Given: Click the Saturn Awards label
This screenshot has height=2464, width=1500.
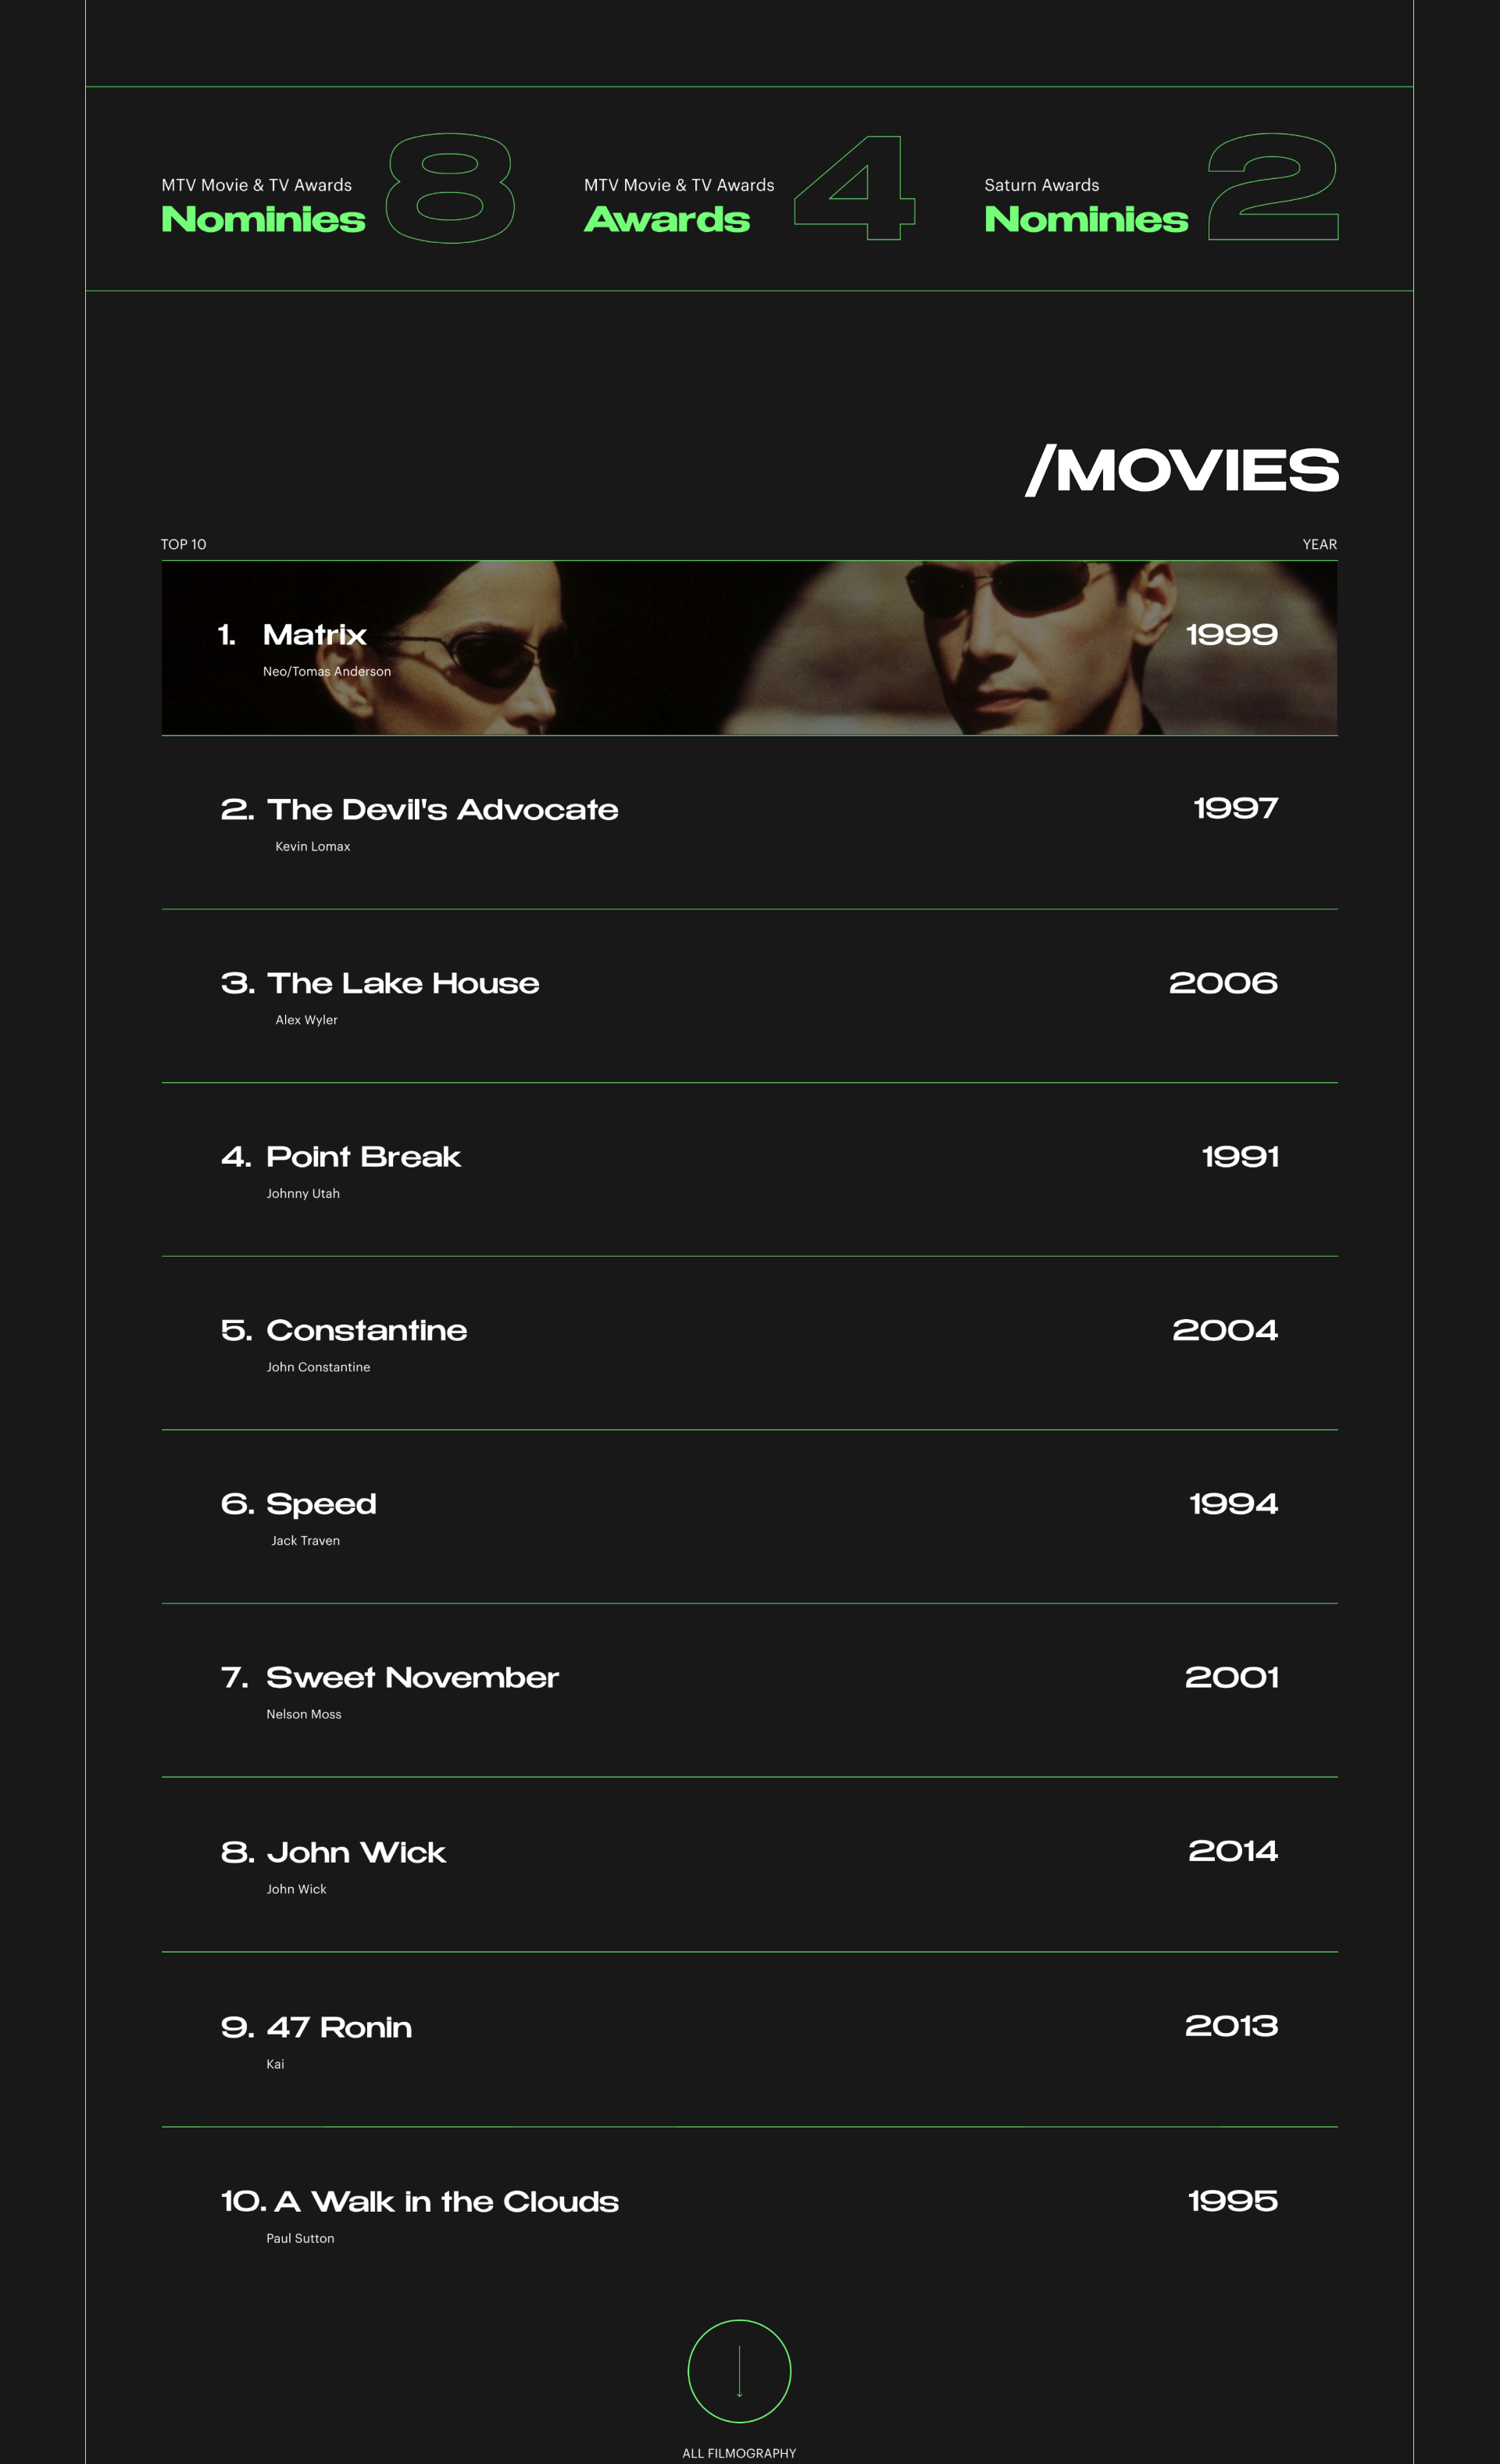Looking at the screenshot, I should pyautogui.click(x=1041, y=185).
